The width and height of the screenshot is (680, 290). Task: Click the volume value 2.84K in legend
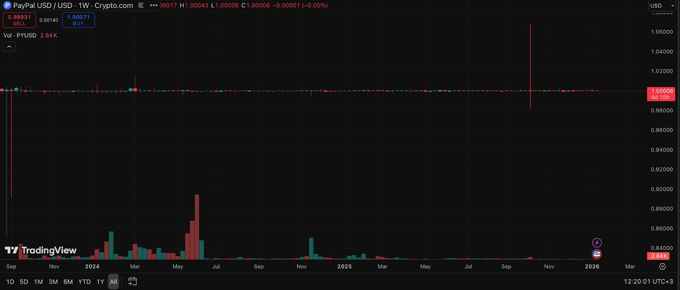coord(48,36)
